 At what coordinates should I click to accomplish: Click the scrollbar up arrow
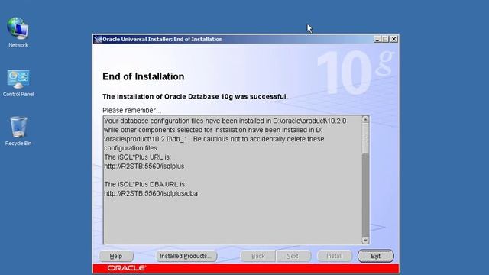[365, 119]
